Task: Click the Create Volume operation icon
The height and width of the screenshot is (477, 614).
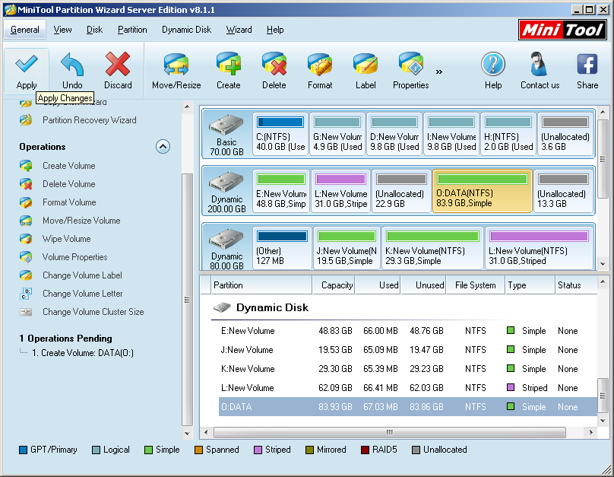Action: pos(26,166)
